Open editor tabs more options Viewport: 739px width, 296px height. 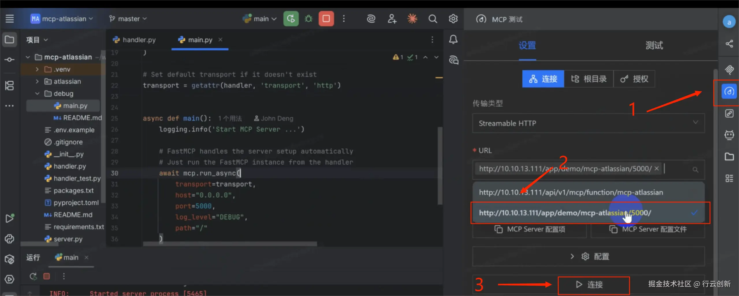(432, 39)
